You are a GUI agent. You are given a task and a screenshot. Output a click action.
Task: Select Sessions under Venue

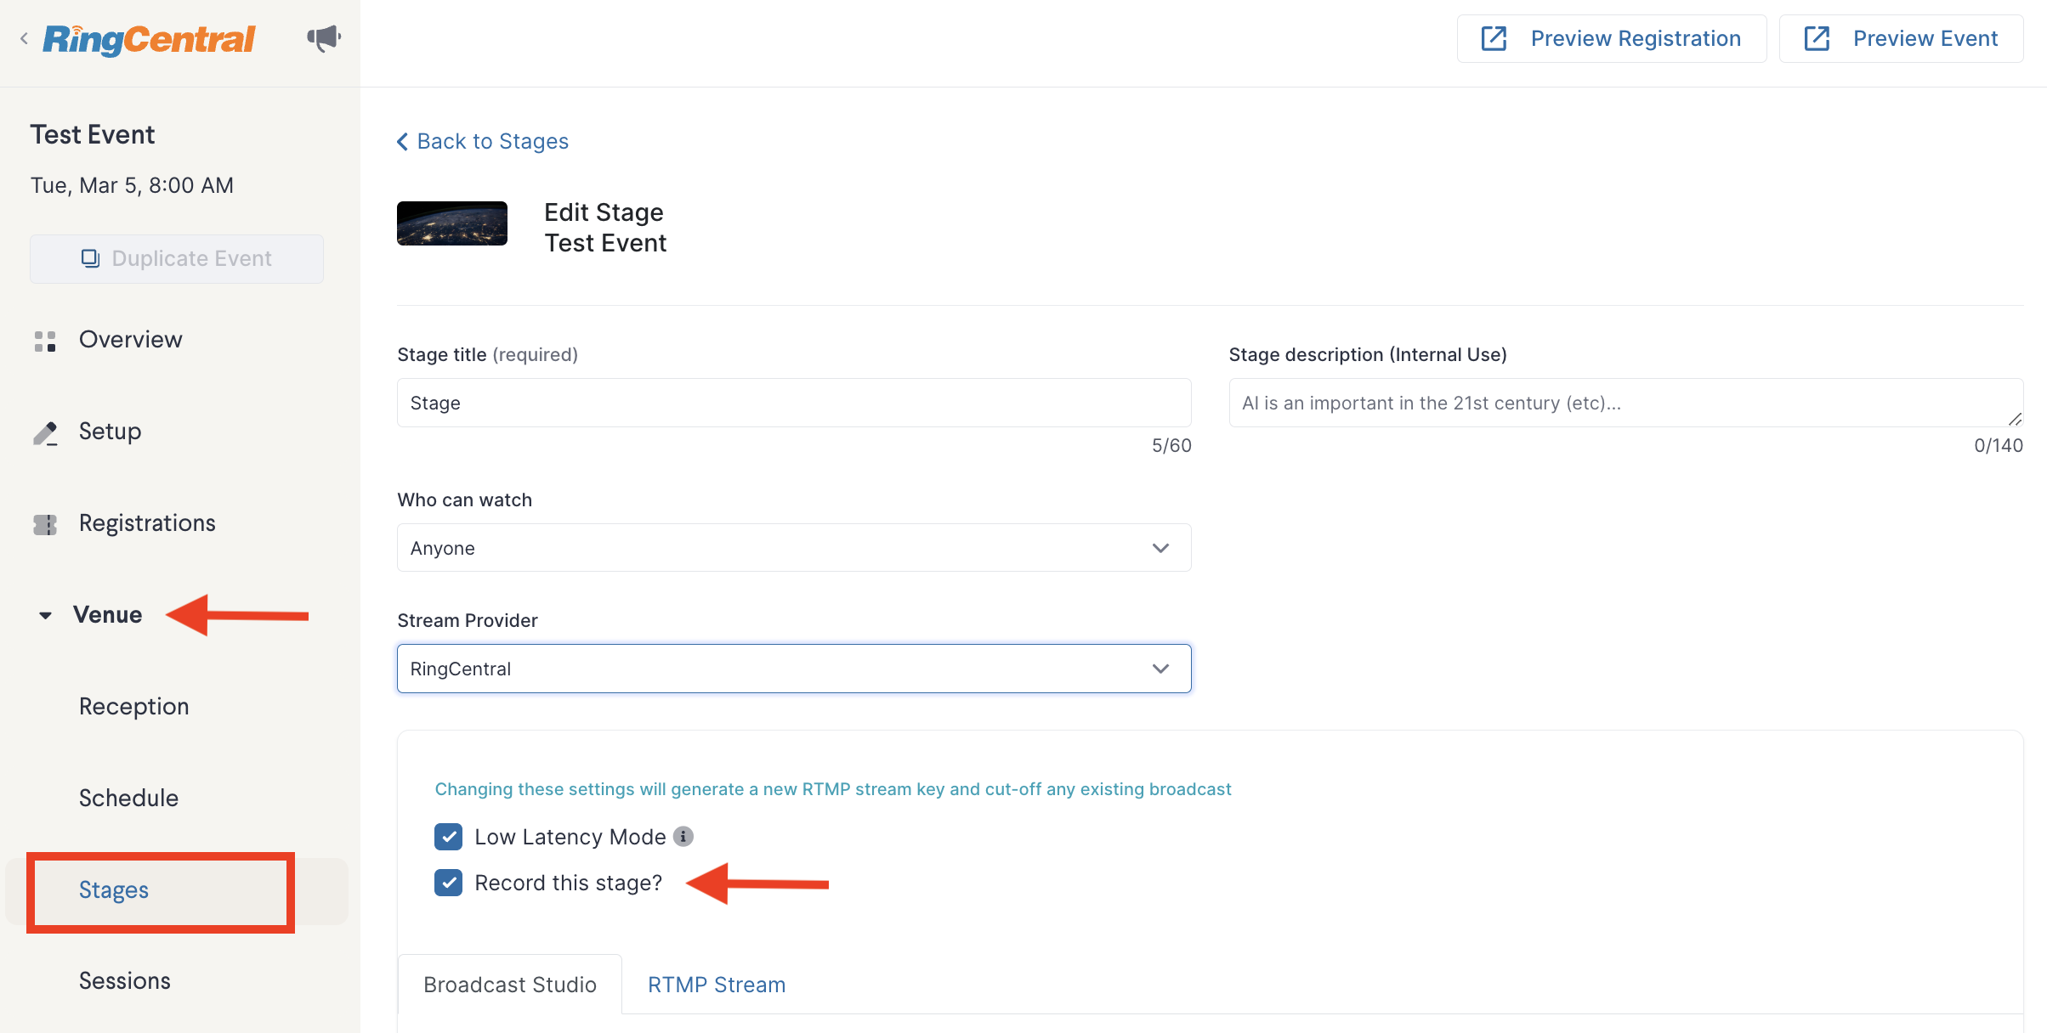[124, 981]
